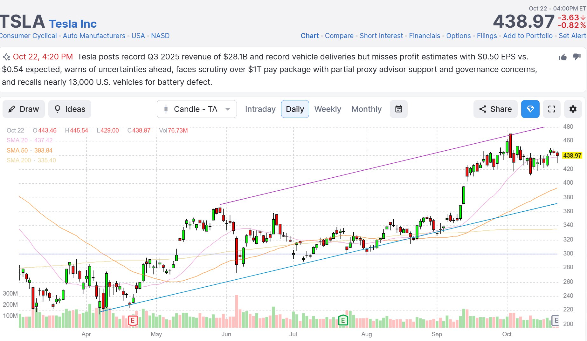Click the thumbs up icon on news
Image resolution: width=587 pixels, height=341 pixels.
(x=563, y=57)
